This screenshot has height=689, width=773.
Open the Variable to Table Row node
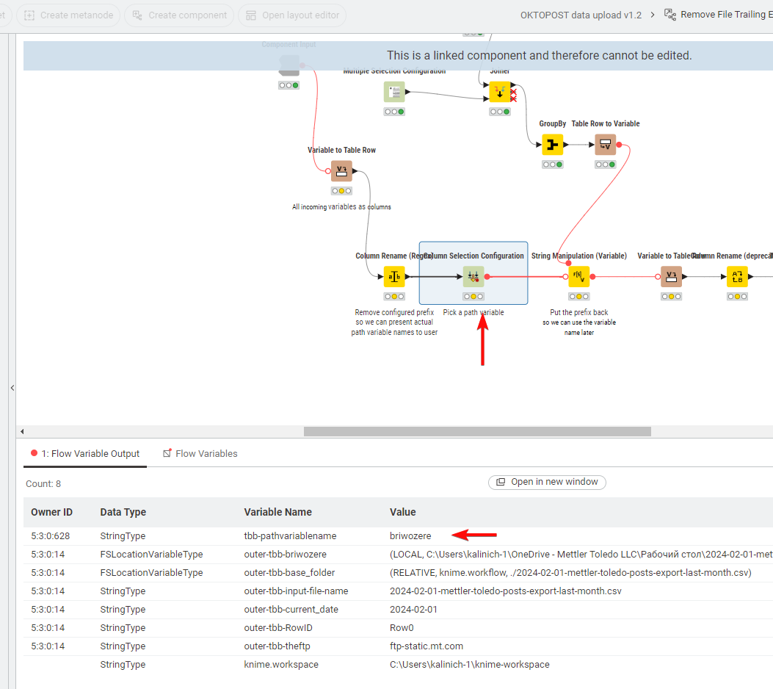[341, 170]
